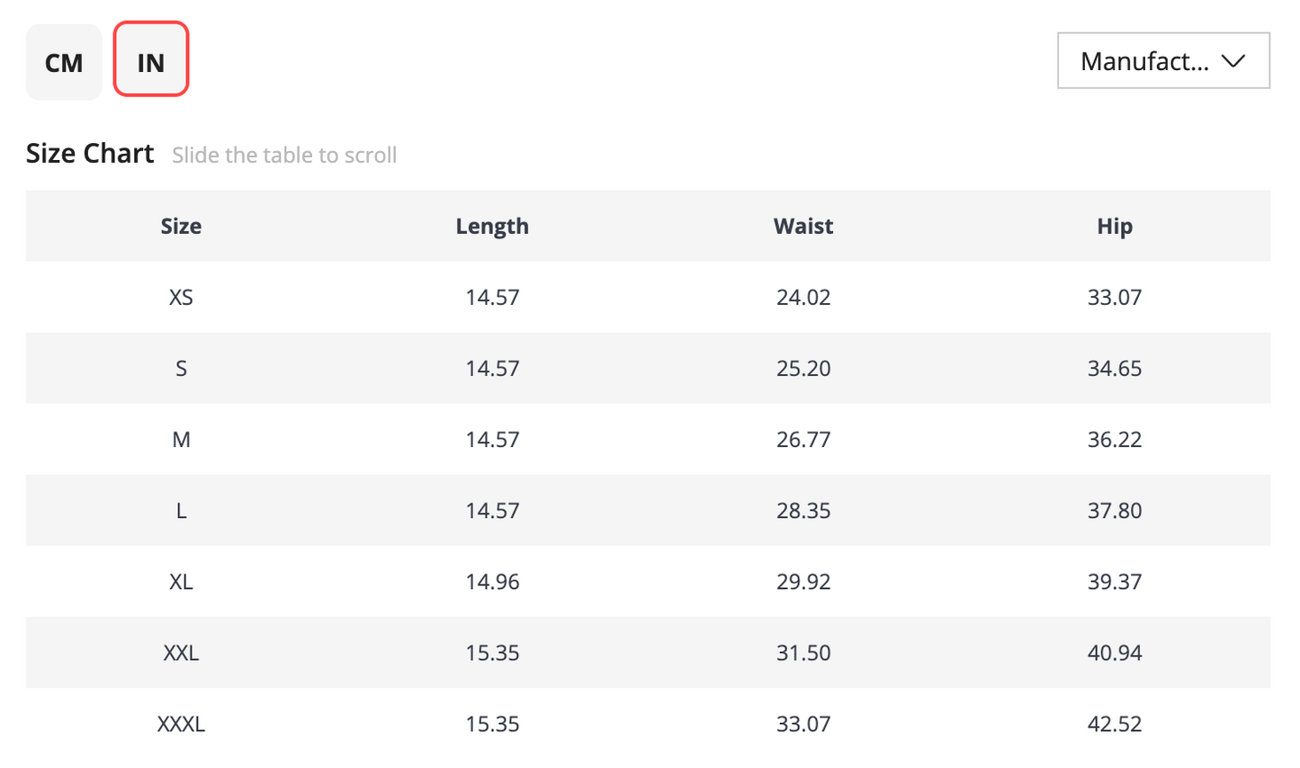Switch units to CM
The height and width of the screenshot is (768, 1300).
click(x=64, y=62)
